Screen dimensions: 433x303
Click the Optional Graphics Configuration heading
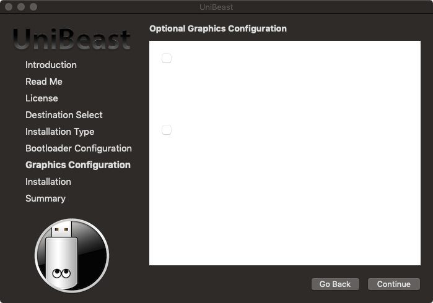(218, 28)
